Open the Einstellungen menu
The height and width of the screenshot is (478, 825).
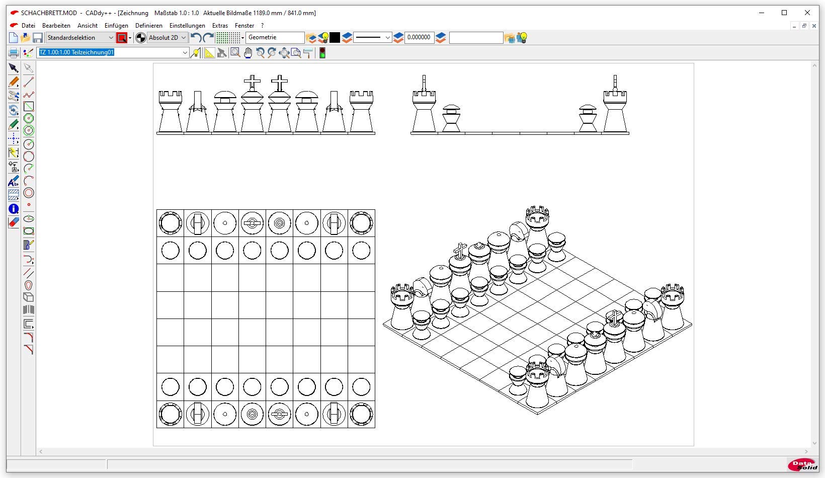point(187,25)
